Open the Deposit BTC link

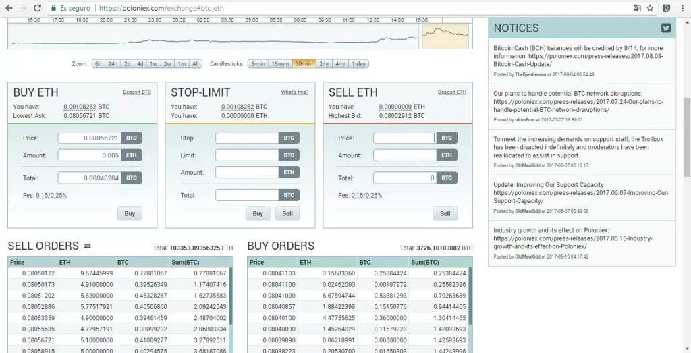137,92
